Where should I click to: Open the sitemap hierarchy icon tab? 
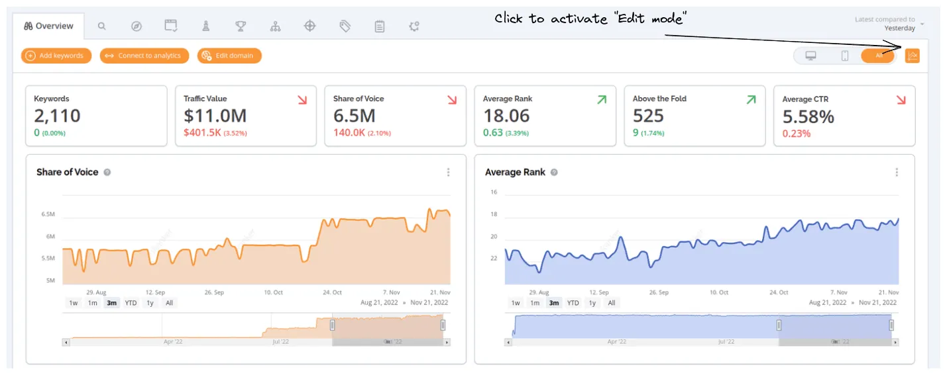276,26
